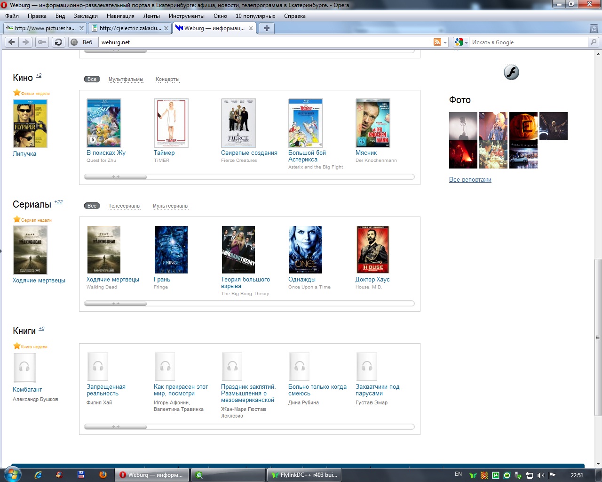The image size is (602, 482).
Task: Open the Вид menu
Action: point(60,16)
